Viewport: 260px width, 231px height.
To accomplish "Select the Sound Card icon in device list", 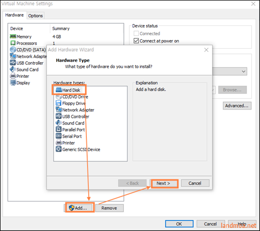I will point(13,70).
